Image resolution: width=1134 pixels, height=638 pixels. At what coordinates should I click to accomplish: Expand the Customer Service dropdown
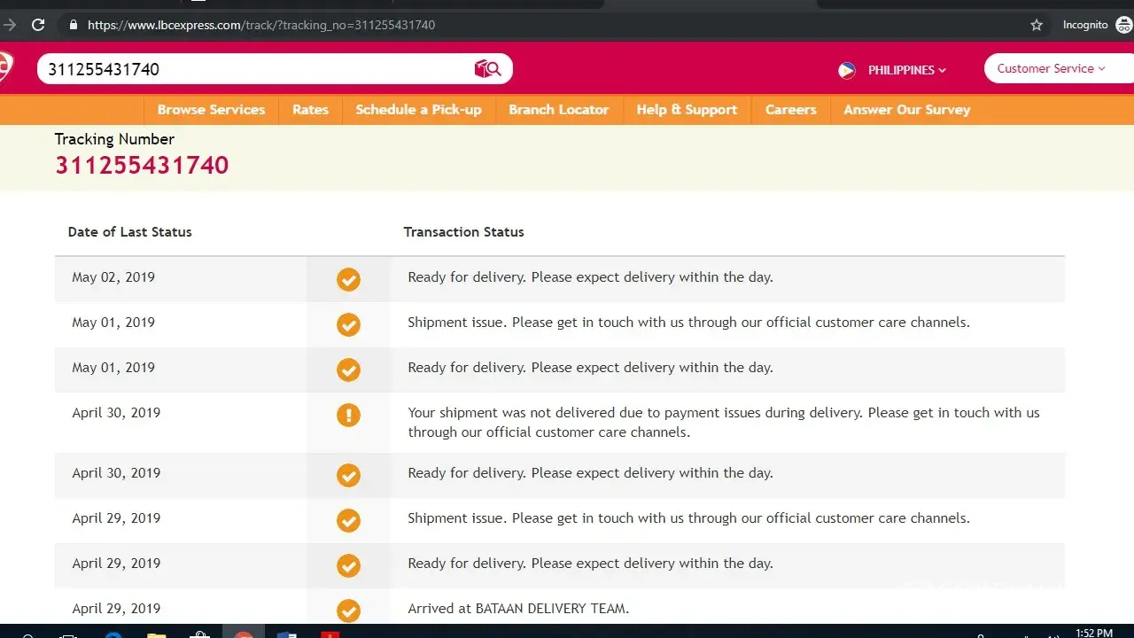tap(1059, 68)
